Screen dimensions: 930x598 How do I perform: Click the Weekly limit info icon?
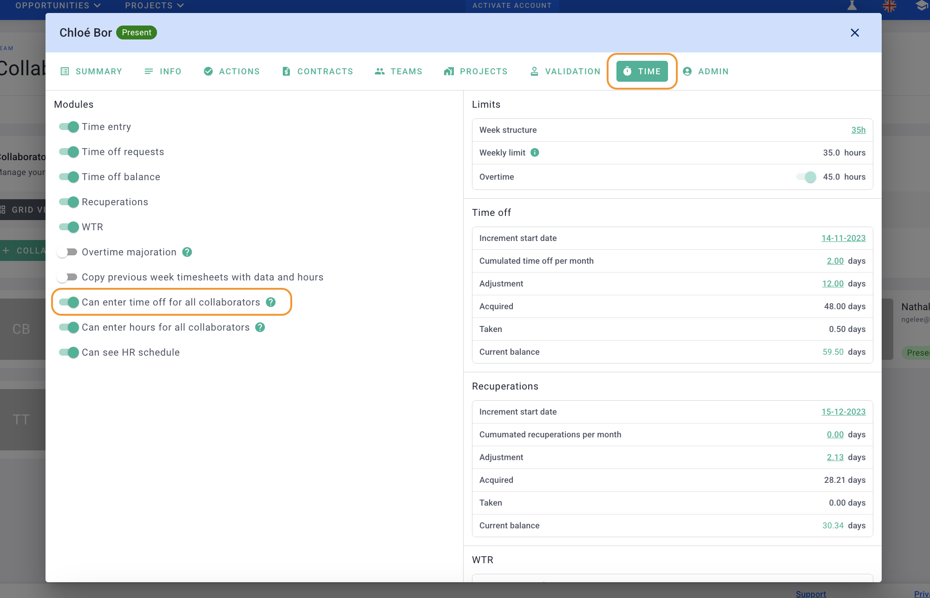tap(535, 153)
